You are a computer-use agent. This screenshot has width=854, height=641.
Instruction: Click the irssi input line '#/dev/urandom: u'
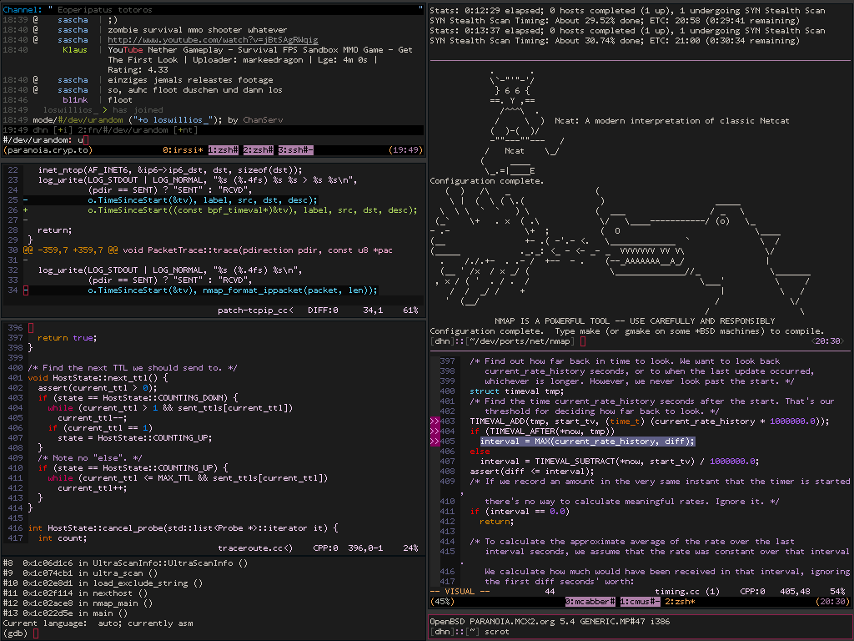pyautogui.click(x=45, y=140)
